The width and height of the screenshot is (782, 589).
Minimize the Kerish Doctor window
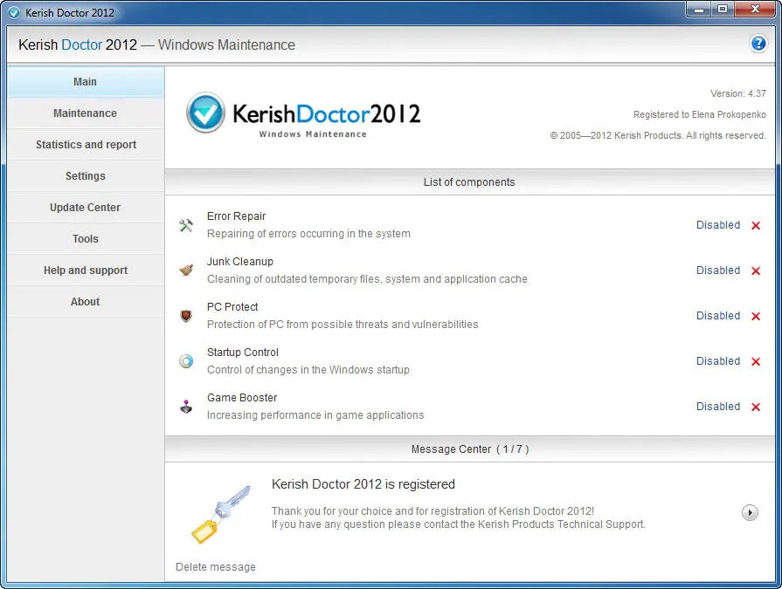point(699,10)
